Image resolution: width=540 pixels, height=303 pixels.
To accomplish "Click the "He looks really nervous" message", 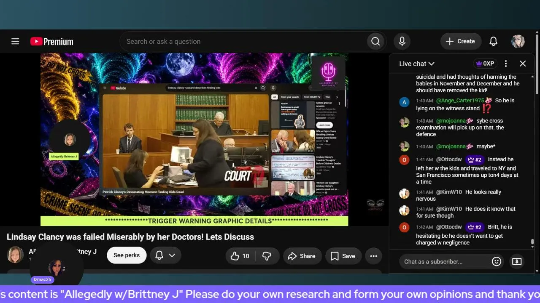I will click(x=459, y=195).
